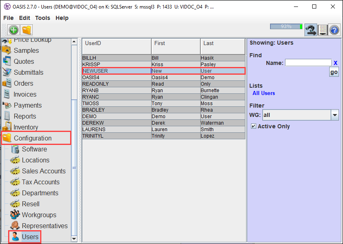Open the Software icon under Configuration

(x=15, y=149)
